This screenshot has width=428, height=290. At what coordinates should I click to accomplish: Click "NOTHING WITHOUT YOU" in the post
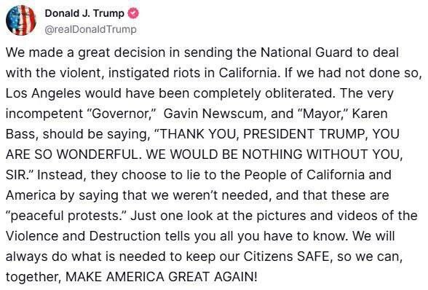[x=322, y=154]
